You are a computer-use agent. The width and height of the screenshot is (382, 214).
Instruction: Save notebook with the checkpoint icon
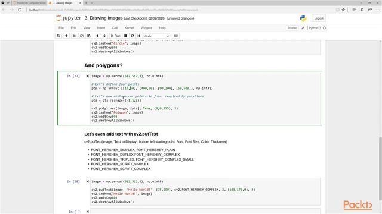(58, 36)
